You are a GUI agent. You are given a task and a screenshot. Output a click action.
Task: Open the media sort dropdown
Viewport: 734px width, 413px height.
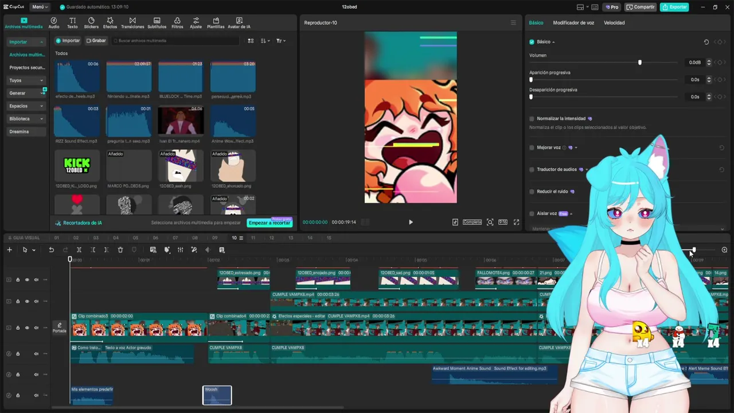[265, 41]
